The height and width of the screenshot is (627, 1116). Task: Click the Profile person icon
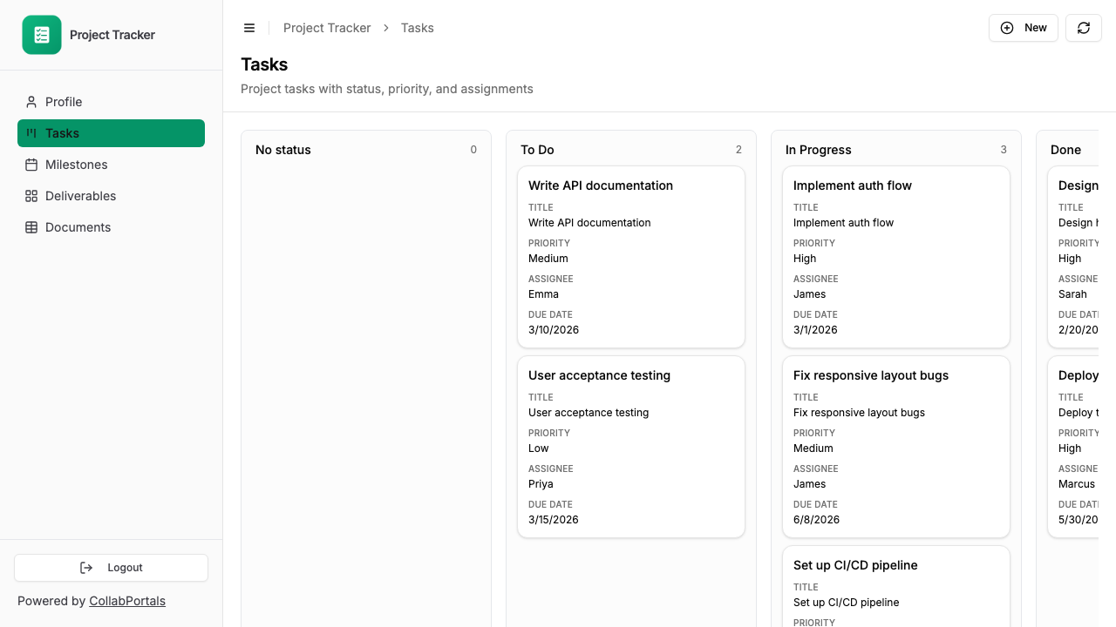[31, 102]
